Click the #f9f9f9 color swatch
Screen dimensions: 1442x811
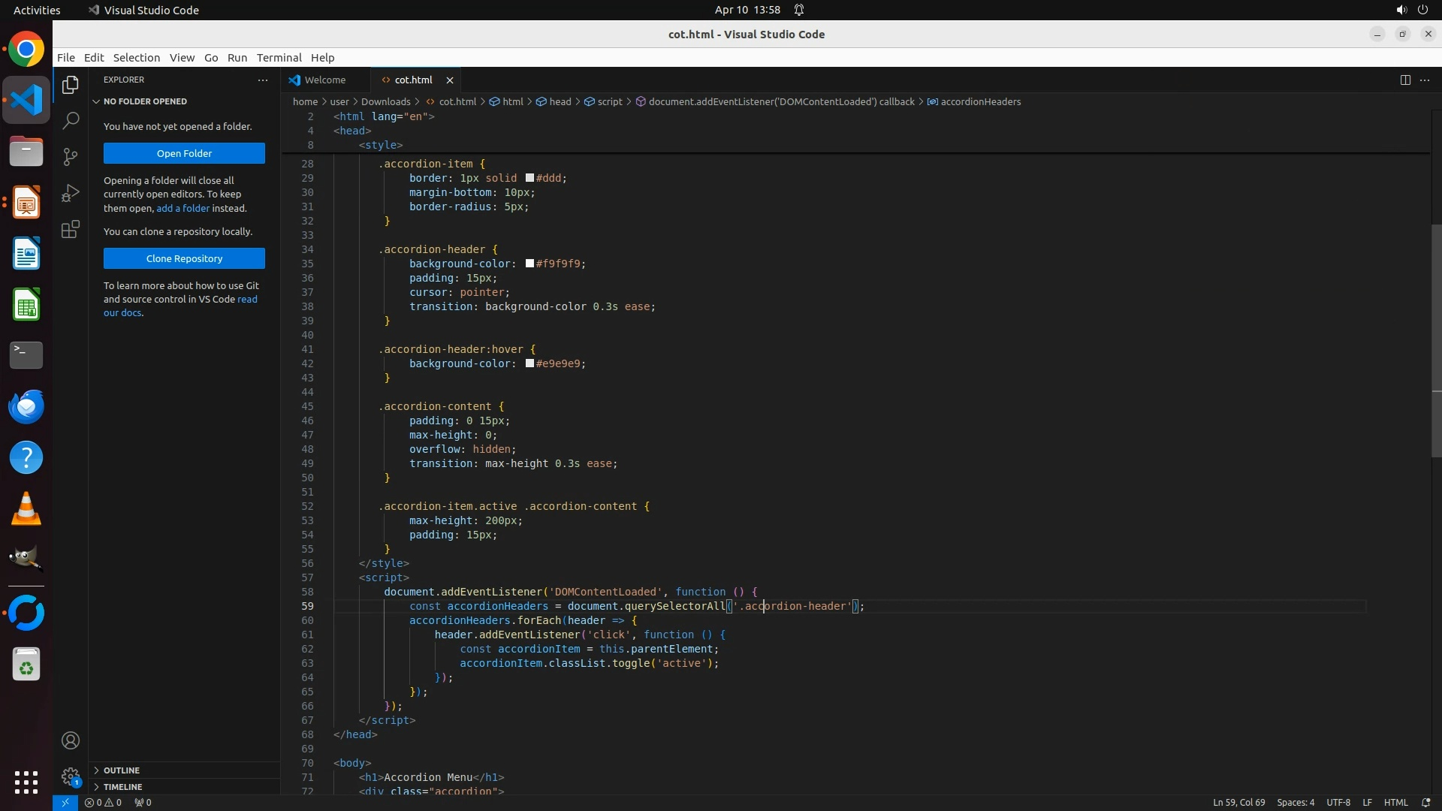pos(529,264)
